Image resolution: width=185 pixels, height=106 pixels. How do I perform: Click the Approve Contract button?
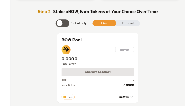pos(98,72)
